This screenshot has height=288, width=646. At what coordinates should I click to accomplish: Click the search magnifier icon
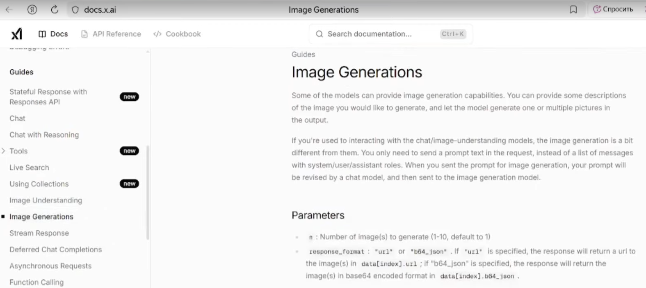coord(320,34)
